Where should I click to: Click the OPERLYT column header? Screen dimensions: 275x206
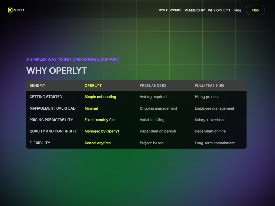point(93,85)
